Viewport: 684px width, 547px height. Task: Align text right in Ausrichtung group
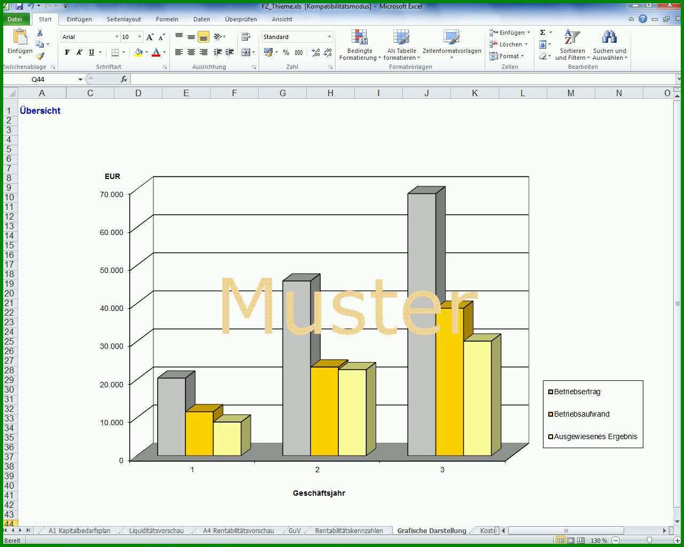(x=203, y=52)
